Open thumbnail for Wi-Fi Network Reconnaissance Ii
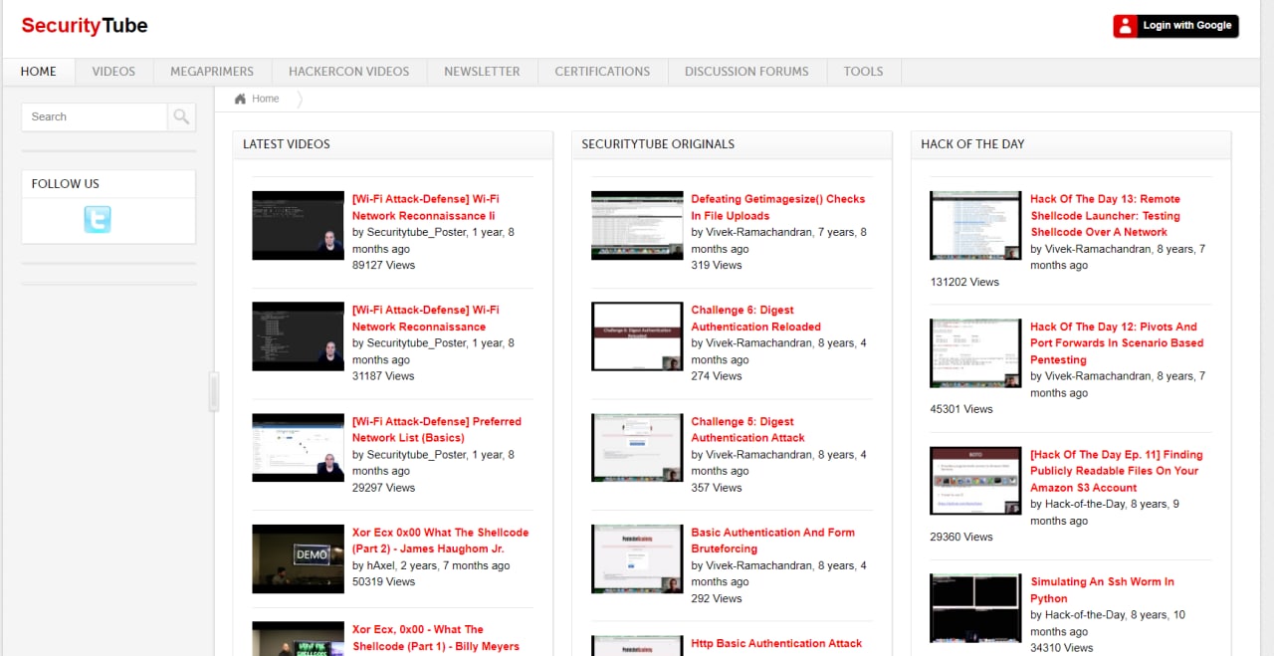 coord(298,226)
